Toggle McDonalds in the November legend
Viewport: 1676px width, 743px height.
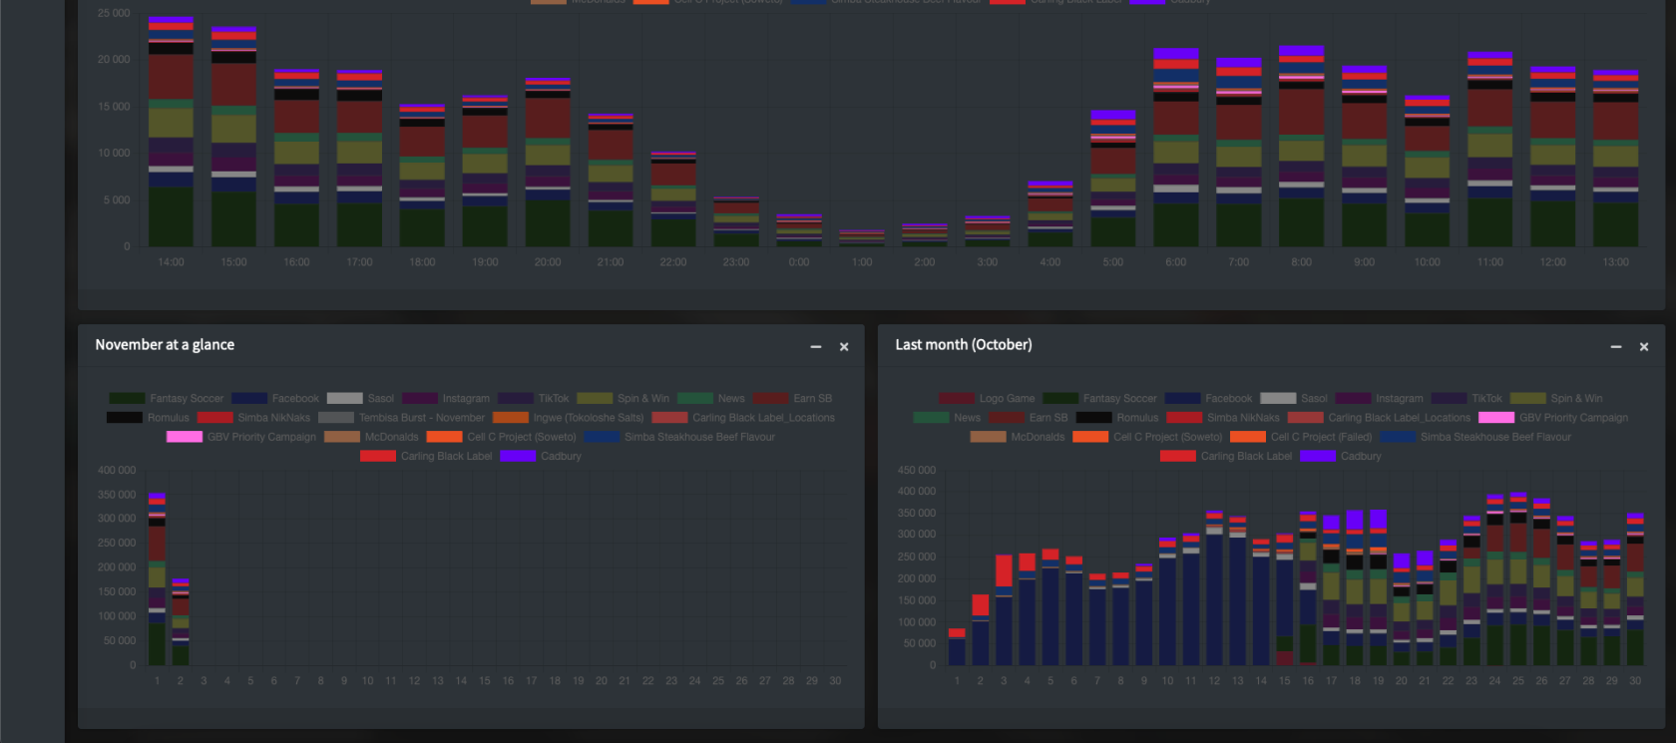(x=371, y=437)
